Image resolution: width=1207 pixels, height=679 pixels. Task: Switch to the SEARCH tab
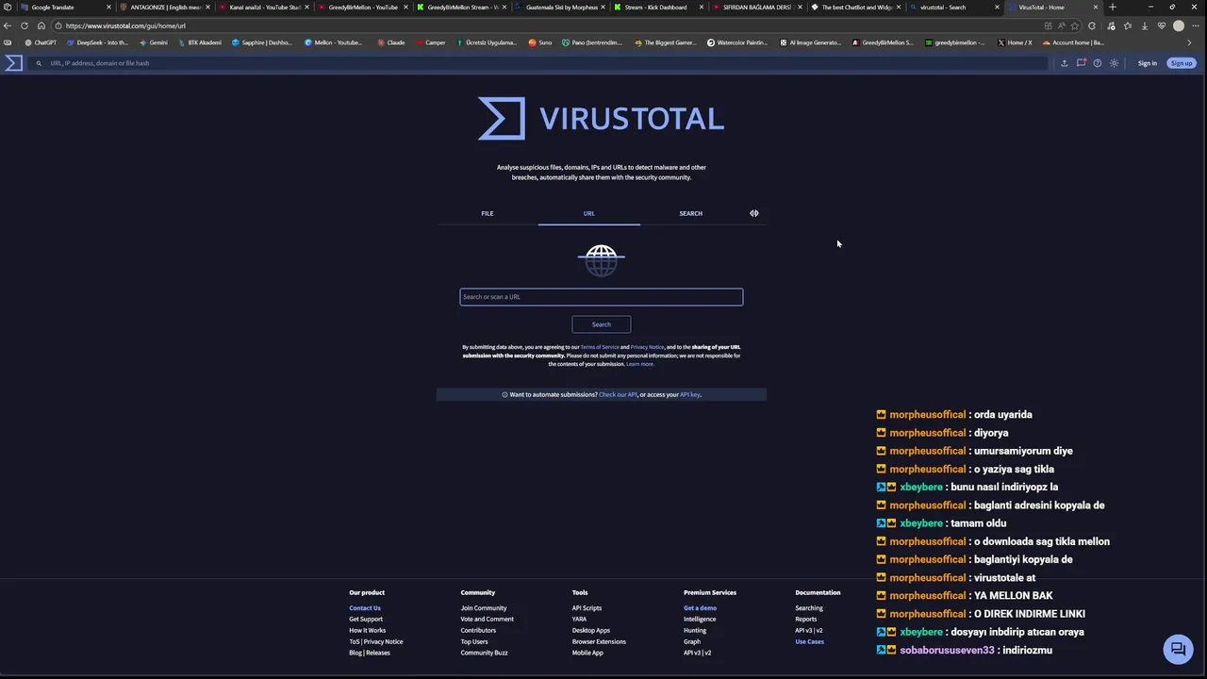(x=691, y=213)
